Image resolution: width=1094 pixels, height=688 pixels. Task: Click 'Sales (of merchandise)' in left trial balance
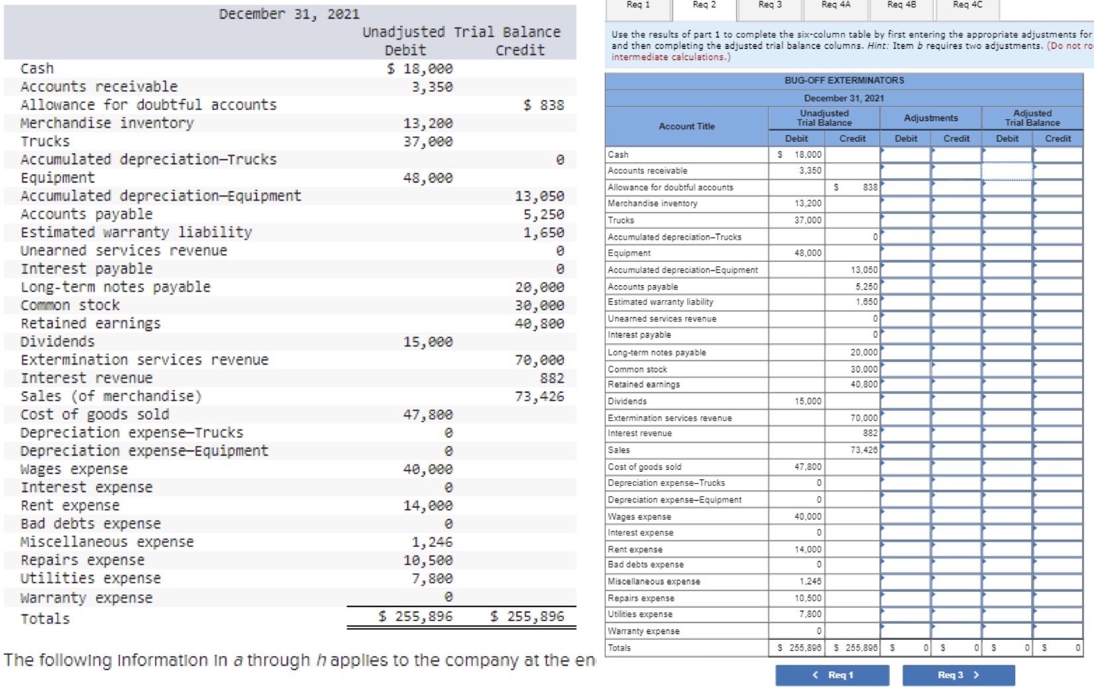pos(111,396)
